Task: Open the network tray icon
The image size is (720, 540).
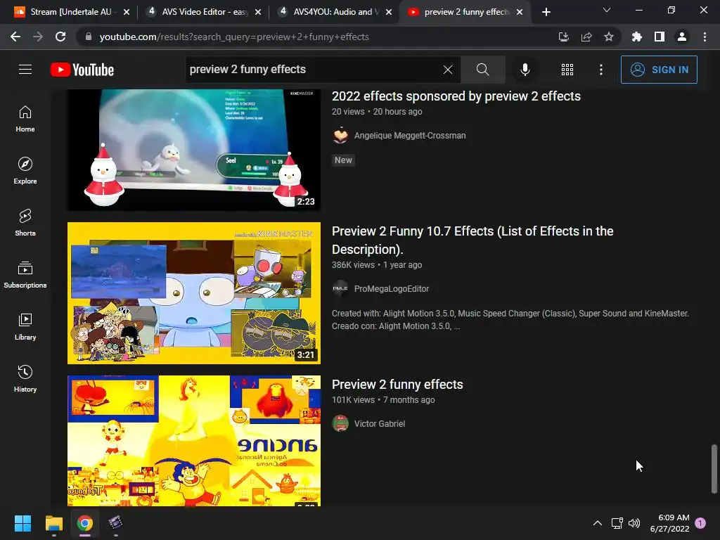Action: (617, 523)
